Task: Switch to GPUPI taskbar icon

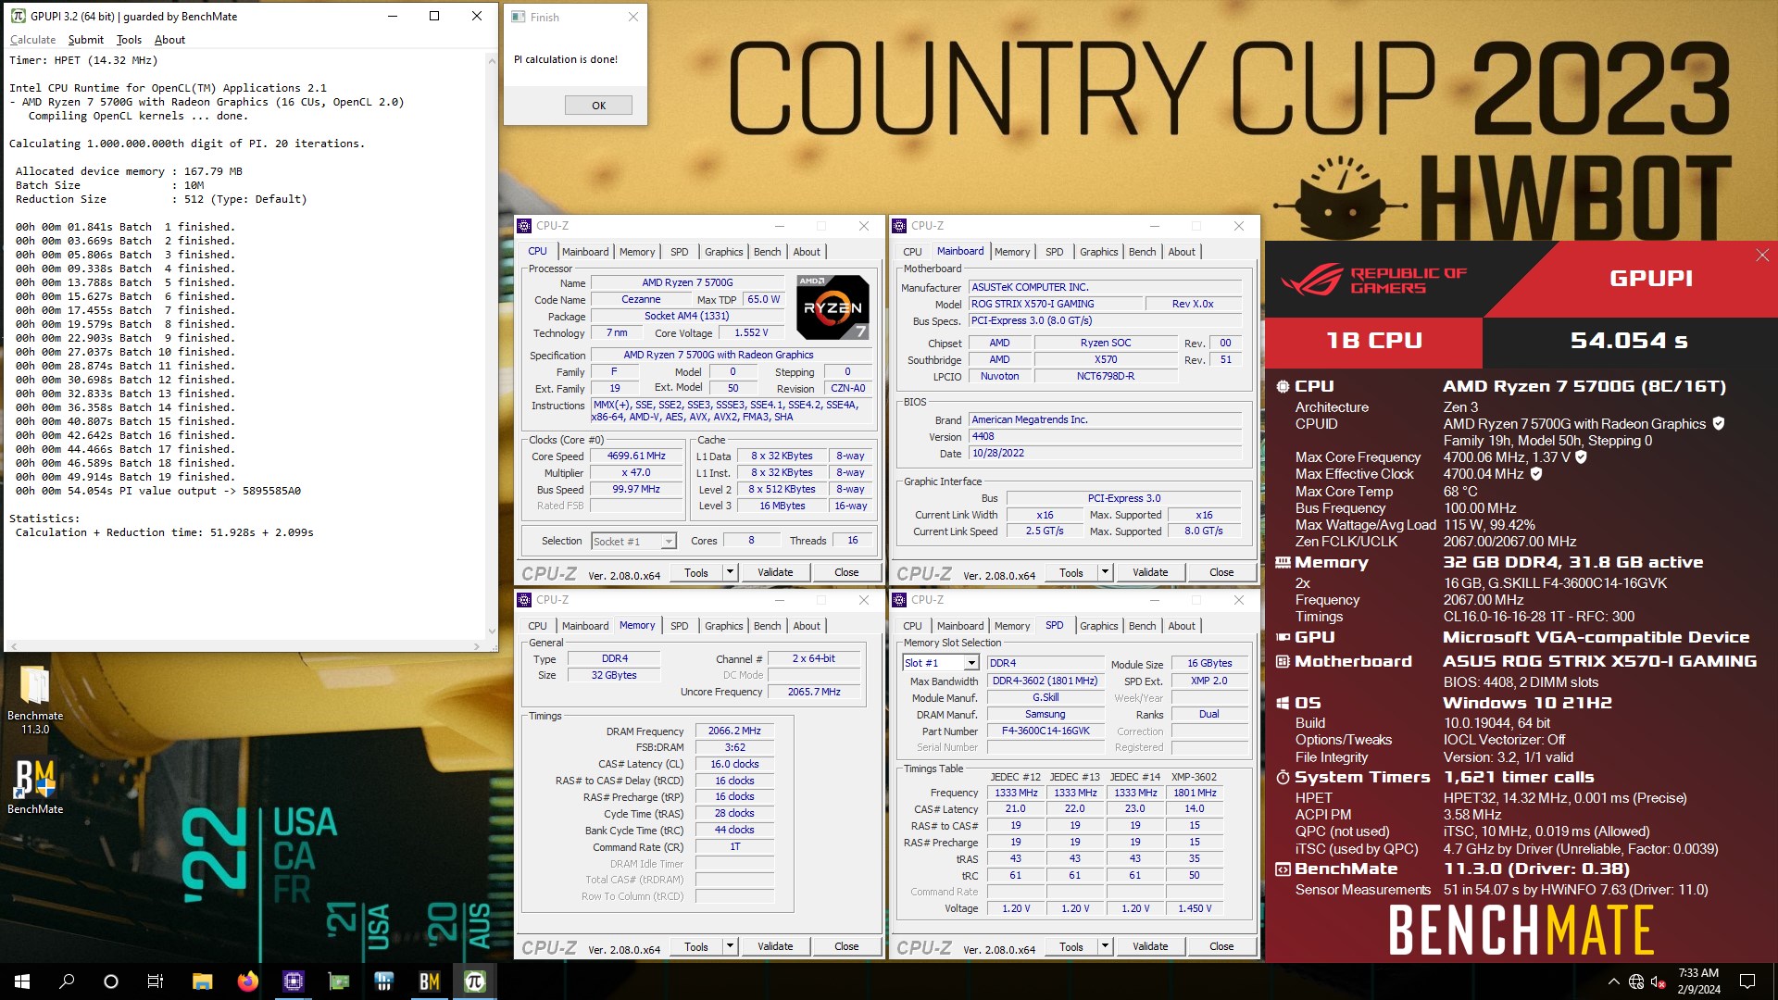Action: [x=474, y=981]
